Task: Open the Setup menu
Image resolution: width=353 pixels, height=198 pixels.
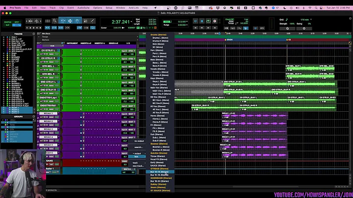Action: coord(109,8)
